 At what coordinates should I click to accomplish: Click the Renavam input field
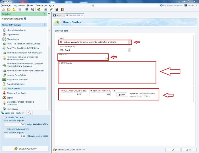pyautogui.click(x=82, y=58)
